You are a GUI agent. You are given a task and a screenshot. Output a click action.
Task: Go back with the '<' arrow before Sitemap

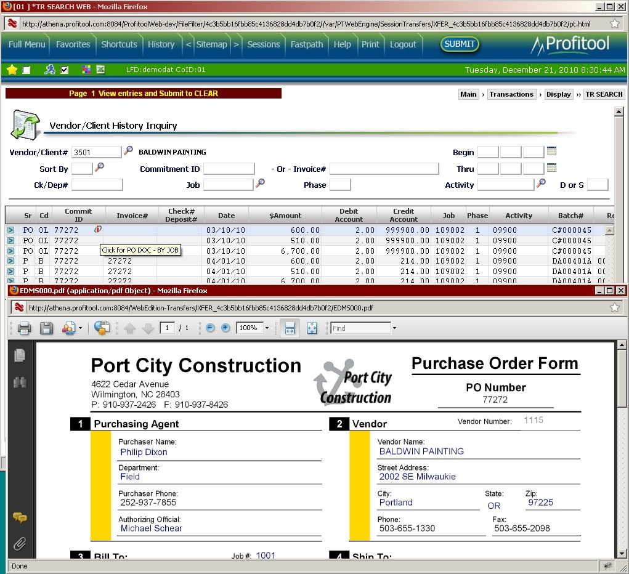(189, 44)
